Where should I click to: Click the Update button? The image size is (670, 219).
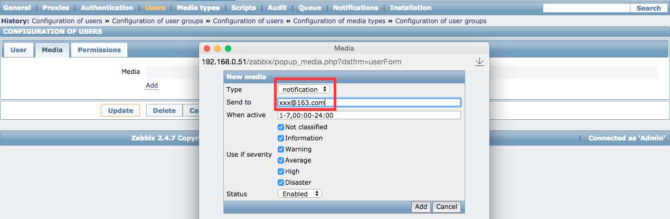tap(120, 110)
